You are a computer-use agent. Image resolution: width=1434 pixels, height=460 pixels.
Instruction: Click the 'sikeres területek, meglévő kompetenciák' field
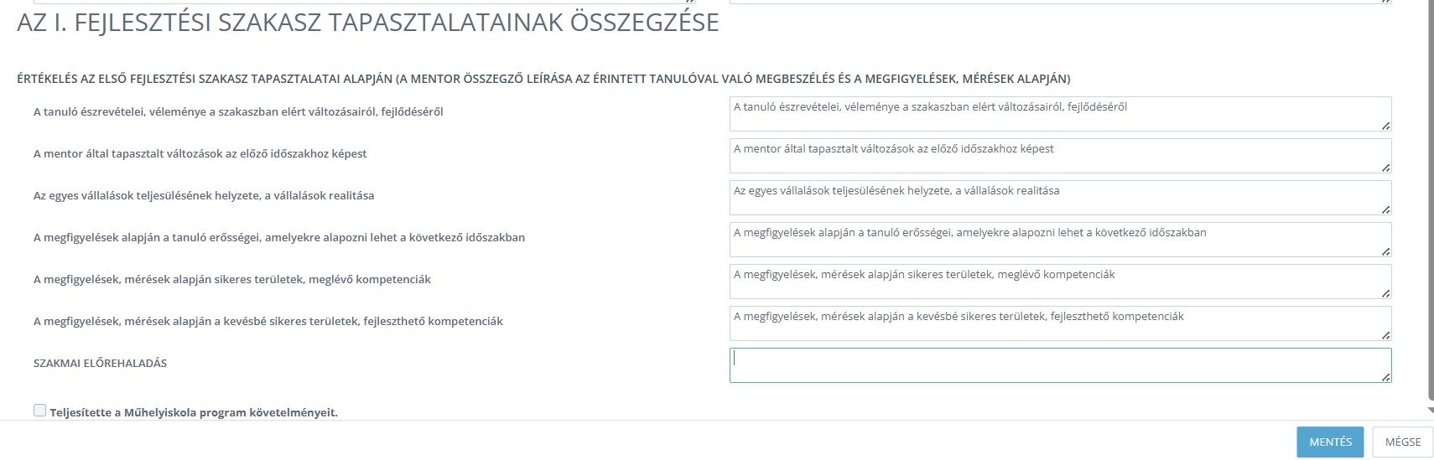tap(1060, 282)
